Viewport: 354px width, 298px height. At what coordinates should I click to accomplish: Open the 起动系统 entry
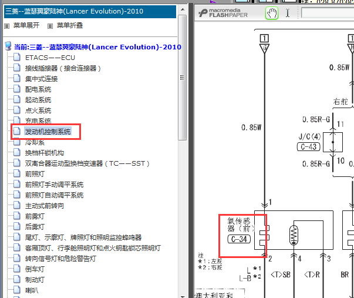click(38, 100)
